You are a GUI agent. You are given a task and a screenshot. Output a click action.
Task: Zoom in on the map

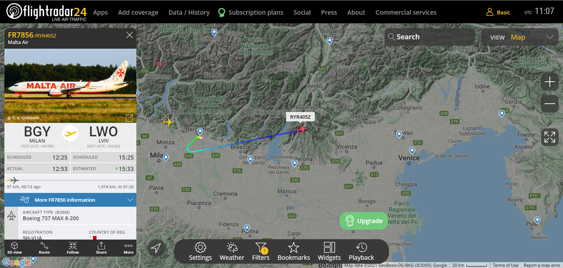(x=550, y=82)
